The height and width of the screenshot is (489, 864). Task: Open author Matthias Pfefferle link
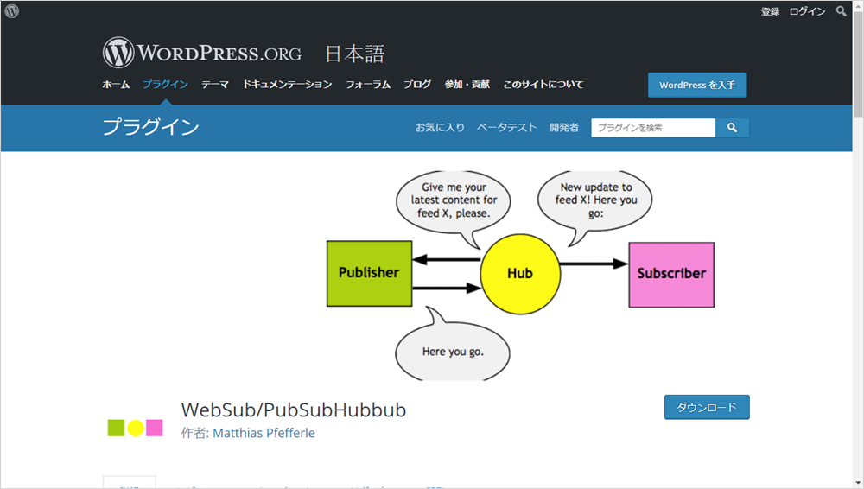(x=264, y=434)
